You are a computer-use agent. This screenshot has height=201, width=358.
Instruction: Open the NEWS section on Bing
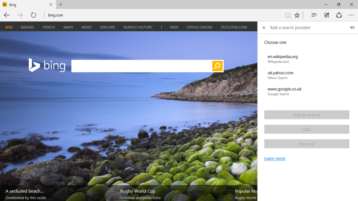coord(87,27)
